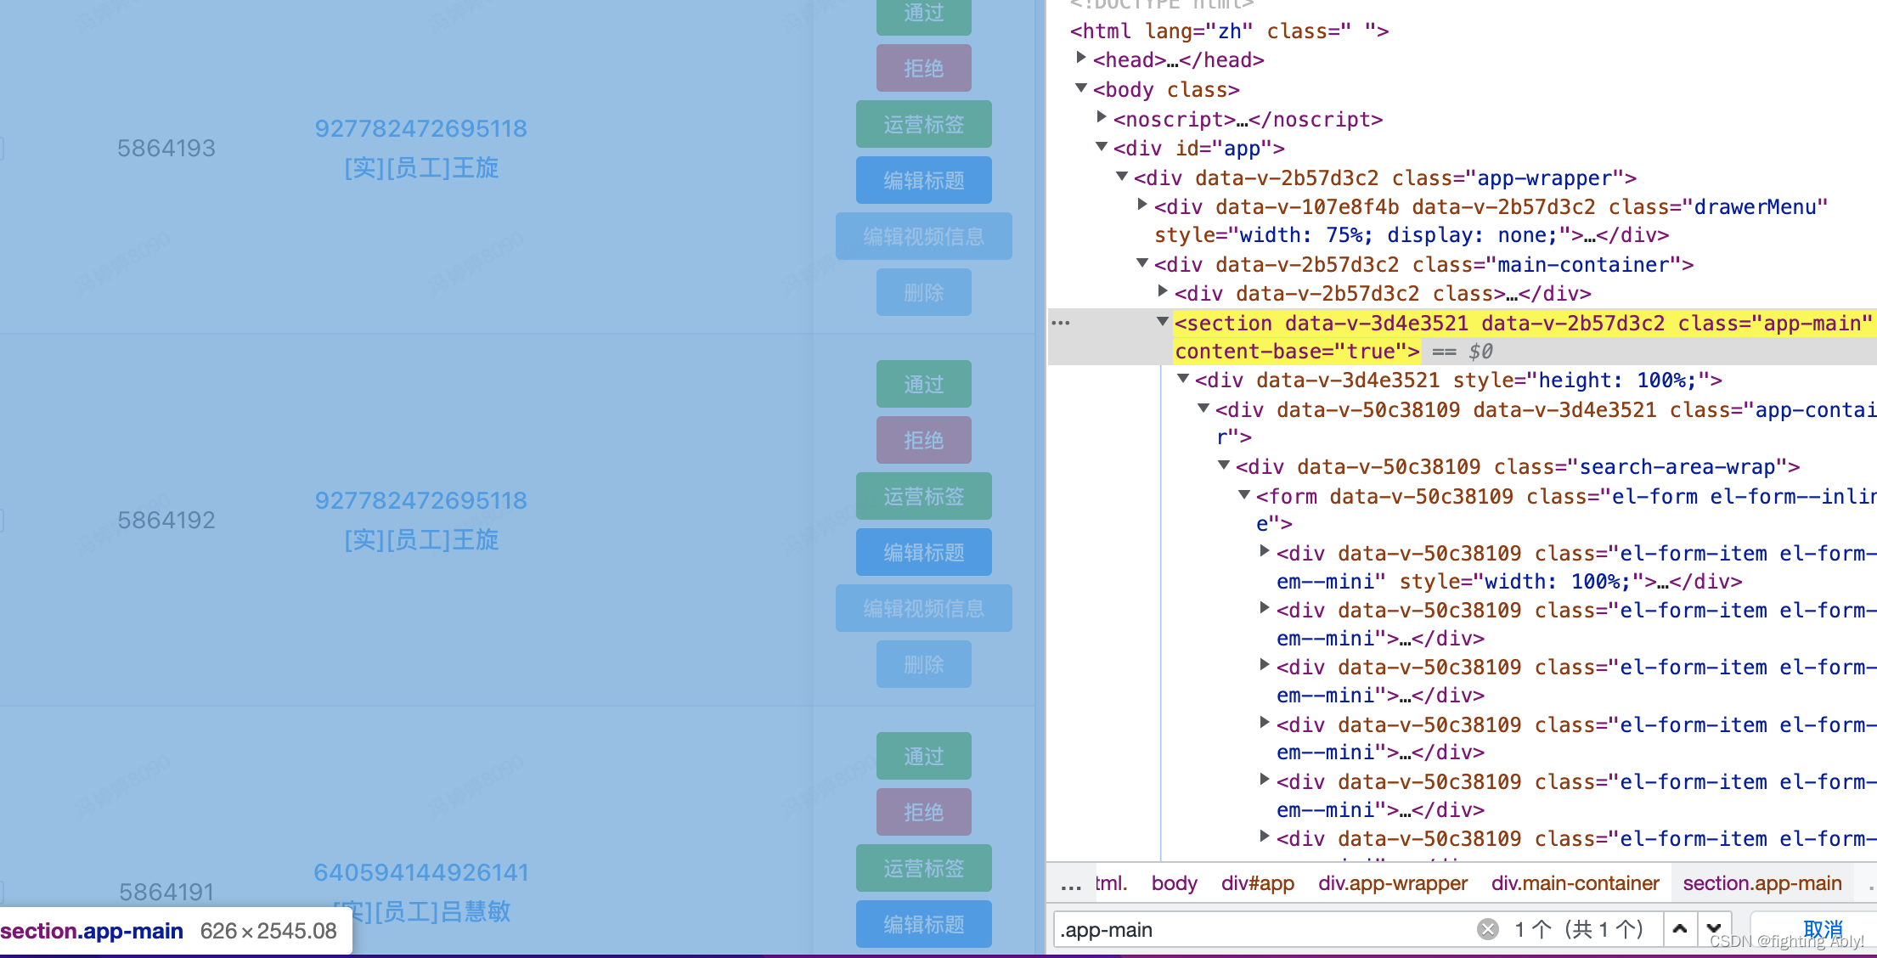Clear the .app-main search field
Screen dimensions: 1877x958
click(x=1487, y=929)
